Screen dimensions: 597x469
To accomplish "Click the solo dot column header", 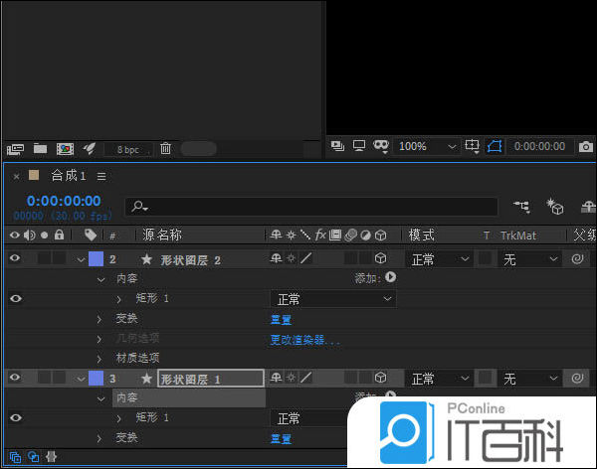I will tap(44, 235).
